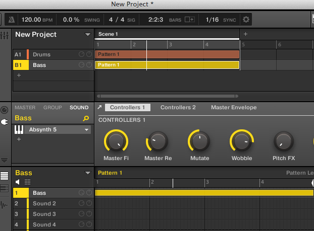The image size is (314, 231).
Task: Mute Sound 4
Action: [x=81, y=224]
